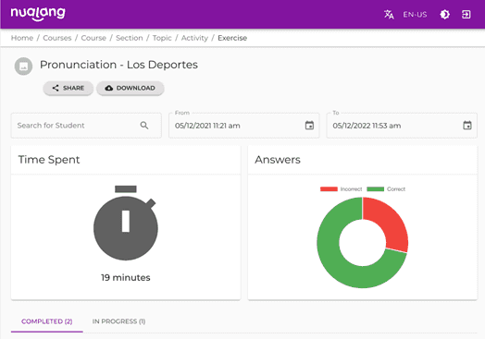This screenshot has height=339, width=485.
Task: Select the EN-US language label
Action: (x=415, y=15)
